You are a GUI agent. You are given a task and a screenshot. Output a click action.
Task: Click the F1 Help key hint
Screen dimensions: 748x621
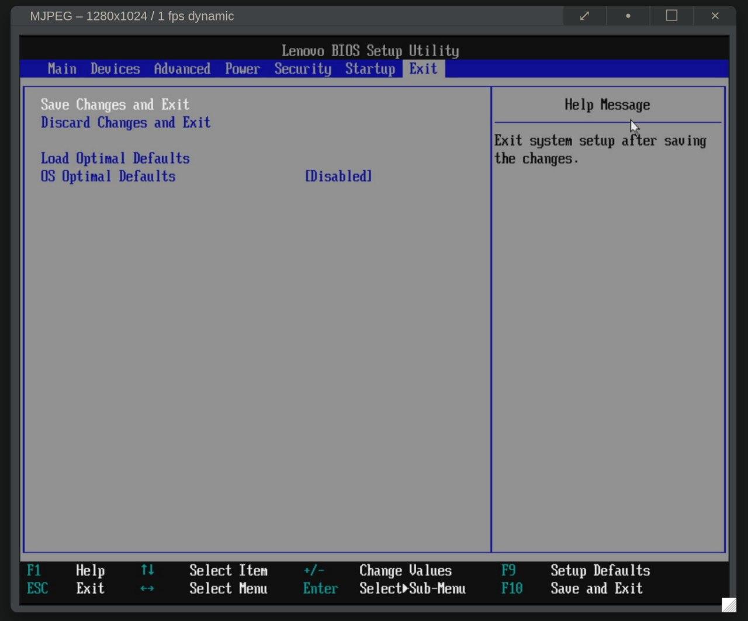66,571
